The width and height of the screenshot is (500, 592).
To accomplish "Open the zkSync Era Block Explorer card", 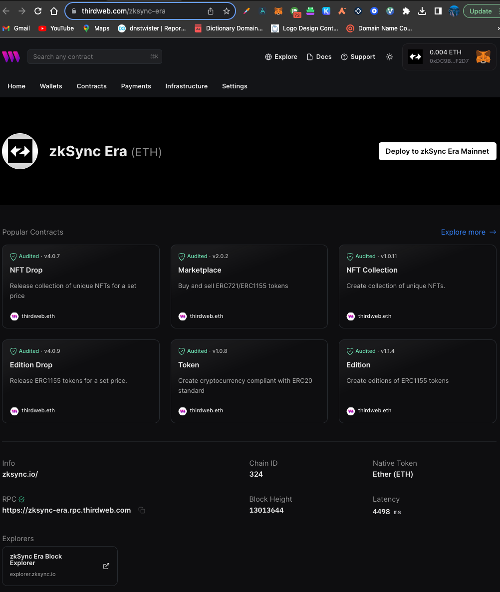I will [60, 566].
